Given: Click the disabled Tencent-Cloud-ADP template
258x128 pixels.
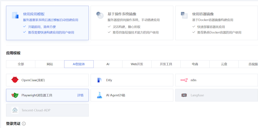Looking at the screenshot, I should click(x=48, y=110).
